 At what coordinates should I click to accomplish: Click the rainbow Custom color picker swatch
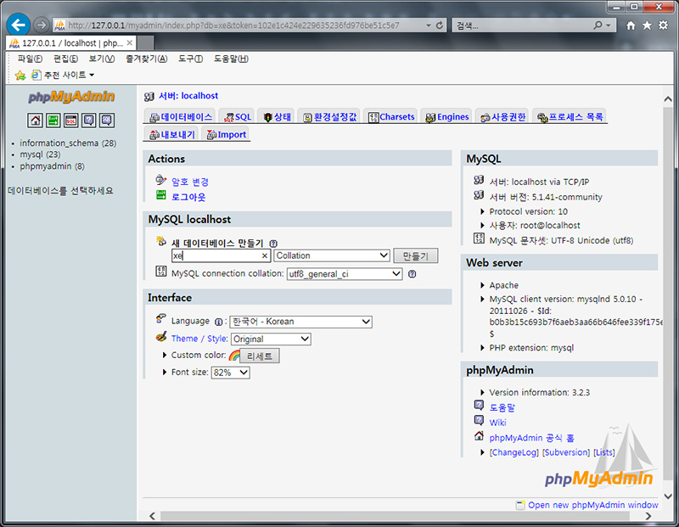coord(234,356)
